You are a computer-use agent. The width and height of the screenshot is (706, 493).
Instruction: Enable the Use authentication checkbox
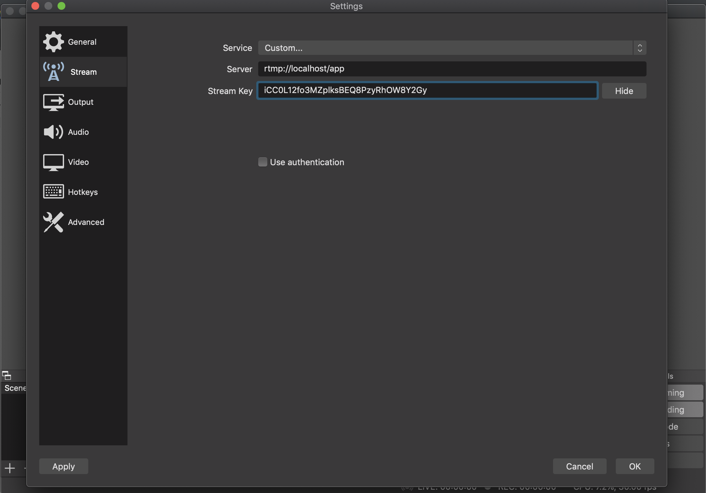click(262, 162)
